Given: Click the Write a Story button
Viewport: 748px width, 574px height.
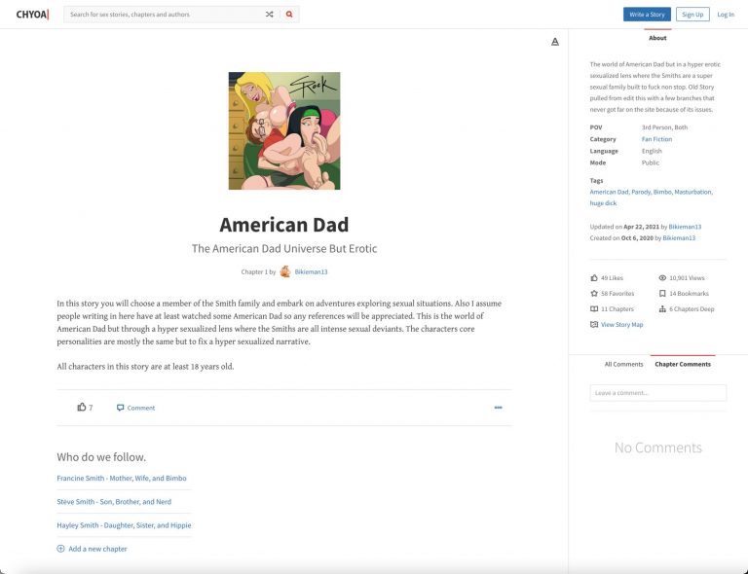Looking at the screenshot, I should [x=647, y=15].
